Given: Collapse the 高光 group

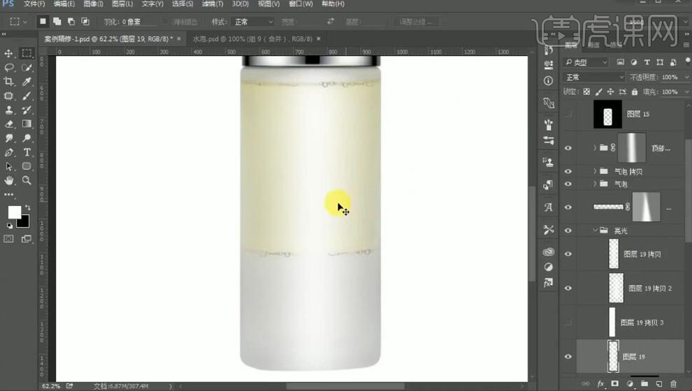Looking at the screenshot, I should (x=595, y=230).
